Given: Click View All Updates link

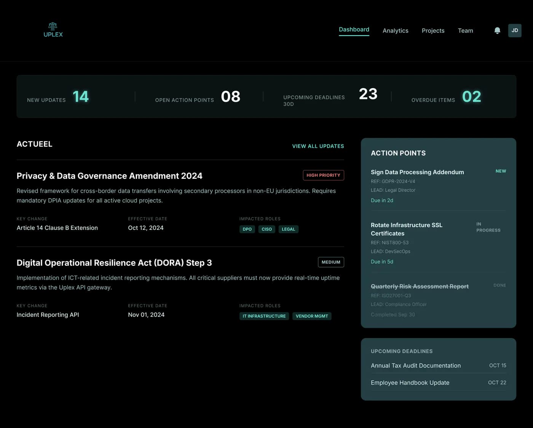Looking at the screenshot, I should 318,146.
